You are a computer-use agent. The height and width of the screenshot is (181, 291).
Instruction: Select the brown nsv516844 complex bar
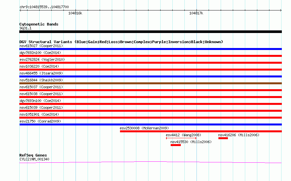point(150,83)
